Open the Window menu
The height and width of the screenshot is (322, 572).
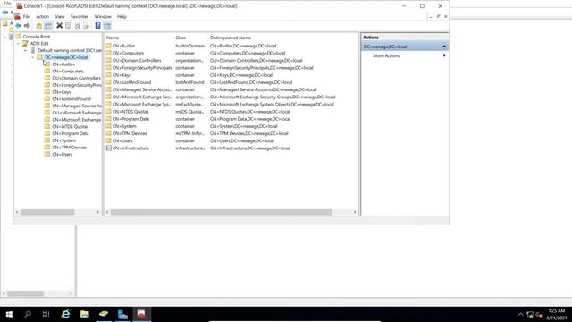[103, 16]
